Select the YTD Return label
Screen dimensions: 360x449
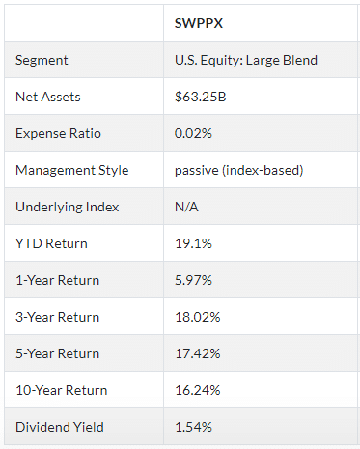click(51, 243)
